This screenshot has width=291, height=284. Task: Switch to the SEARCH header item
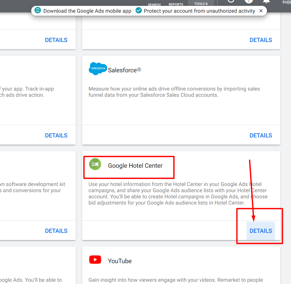(154, 5)
